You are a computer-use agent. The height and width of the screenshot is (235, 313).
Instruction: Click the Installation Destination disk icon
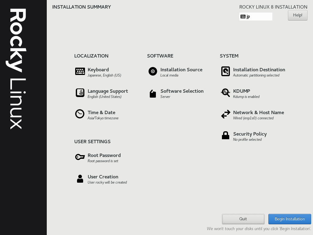click(x=226, y=71)
